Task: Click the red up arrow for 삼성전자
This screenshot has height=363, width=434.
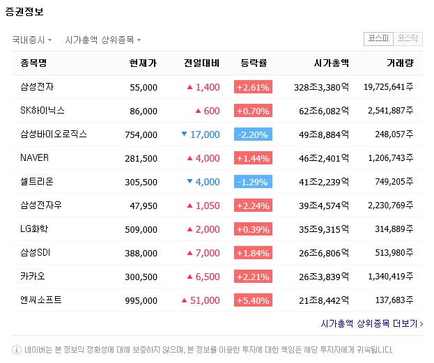Action: click(x=189, y=87)
